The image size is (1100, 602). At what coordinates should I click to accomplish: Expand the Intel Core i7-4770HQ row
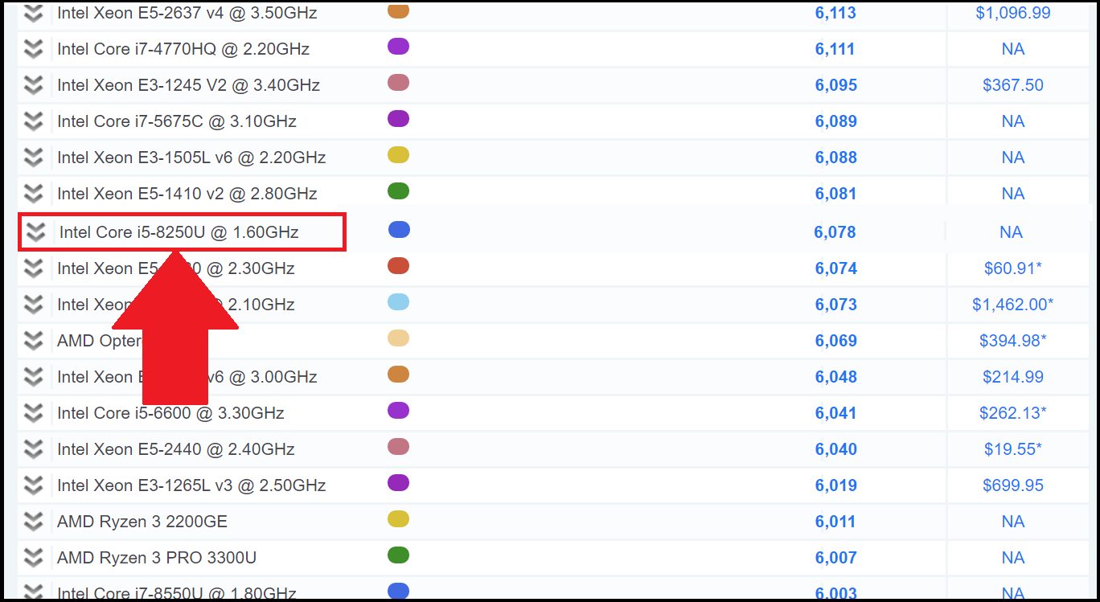tap(33, 48)
